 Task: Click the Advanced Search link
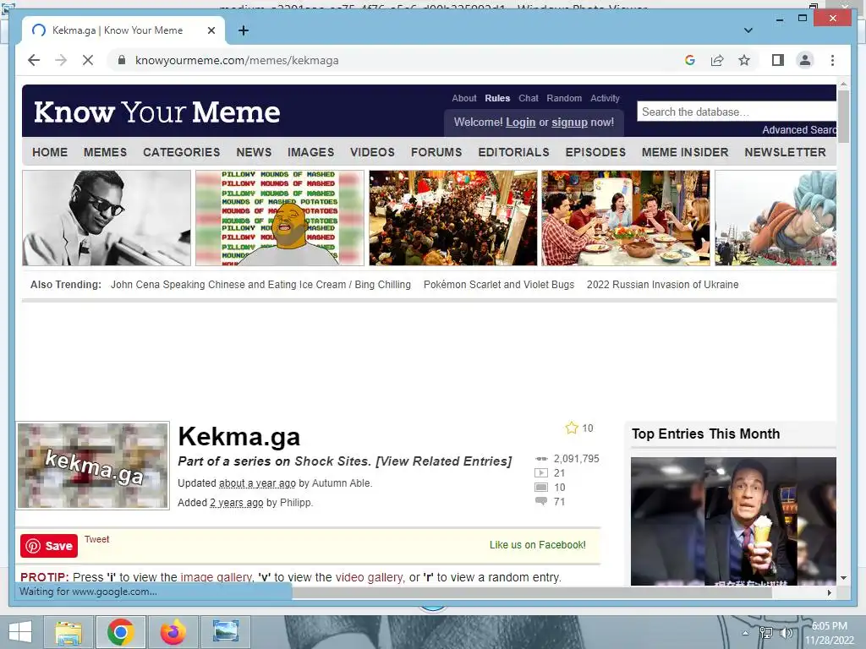click(x=799, y=130)
